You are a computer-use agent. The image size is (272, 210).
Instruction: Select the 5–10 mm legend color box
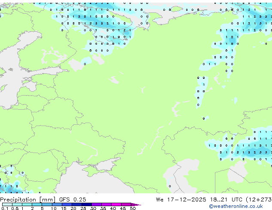tap(47, 204)
